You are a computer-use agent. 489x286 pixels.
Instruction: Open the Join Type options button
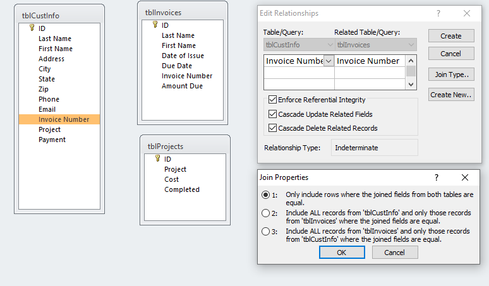click(451, 74)
